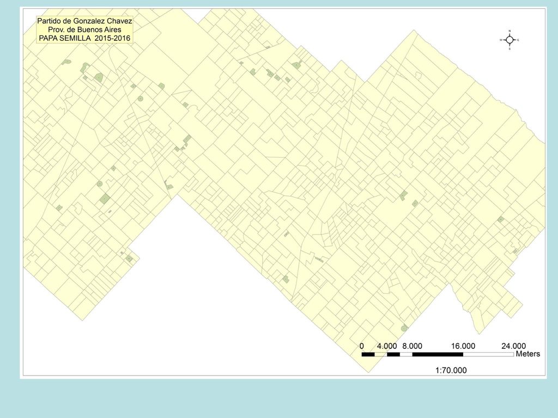Click the "8.000" scale bar label
This screenshot has height=418, width=558.
tap(412, 346)
